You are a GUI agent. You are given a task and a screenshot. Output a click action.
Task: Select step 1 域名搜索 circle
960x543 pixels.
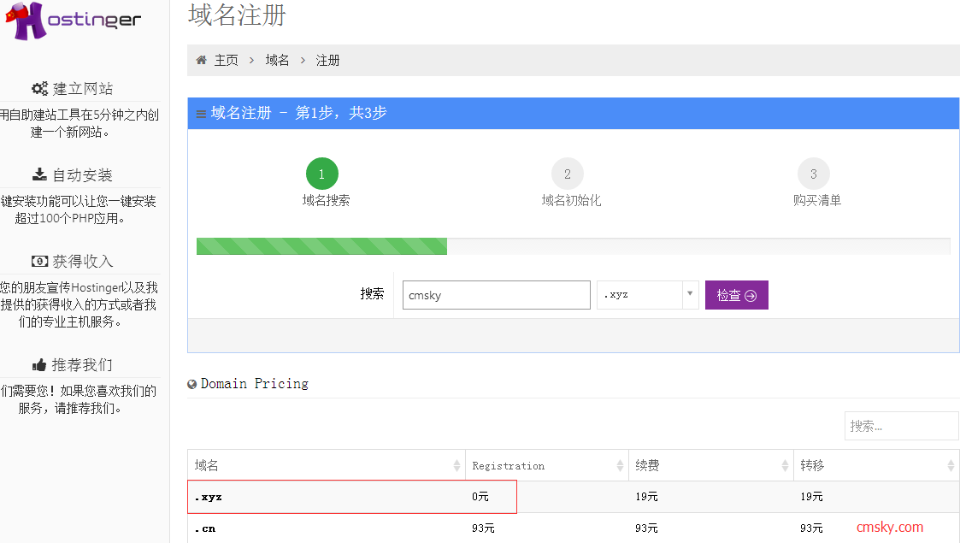[322, 173]
